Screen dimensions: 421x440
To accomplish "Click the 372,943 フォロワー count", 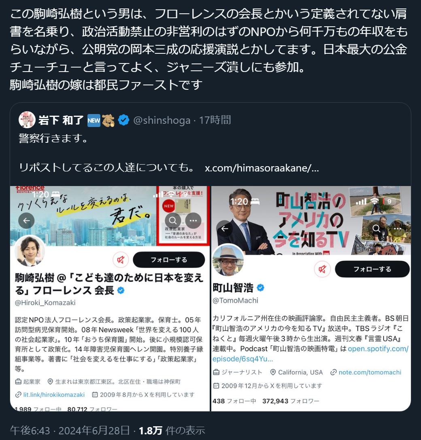I will 291,401.
